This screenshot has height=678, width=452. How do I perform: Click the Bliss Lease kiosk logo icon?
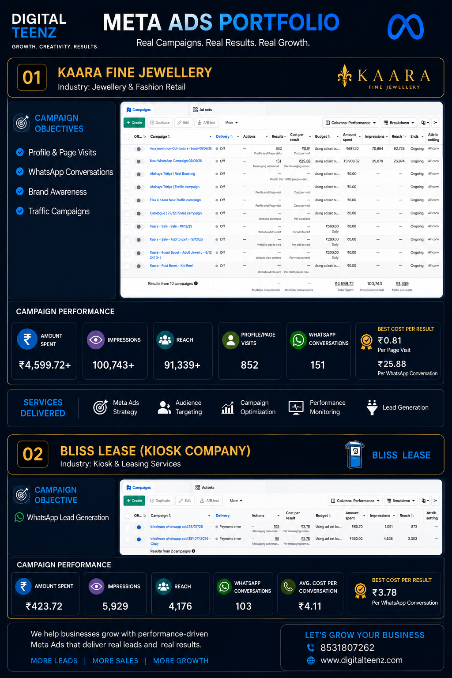(x=354, y=454)
